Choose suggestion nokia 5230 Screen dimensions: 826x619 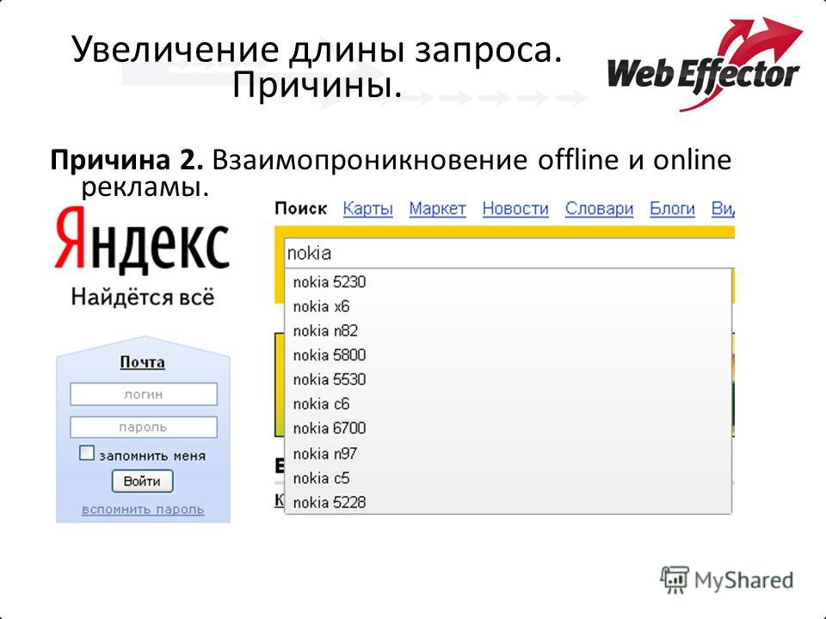click(508, 282)
